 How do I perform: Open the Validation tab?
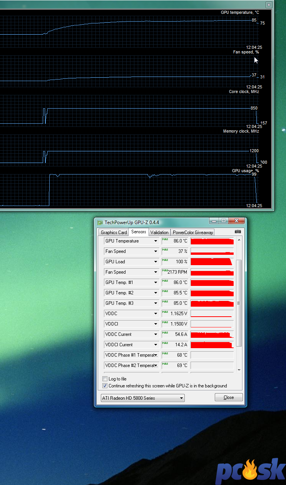(159, 233)
